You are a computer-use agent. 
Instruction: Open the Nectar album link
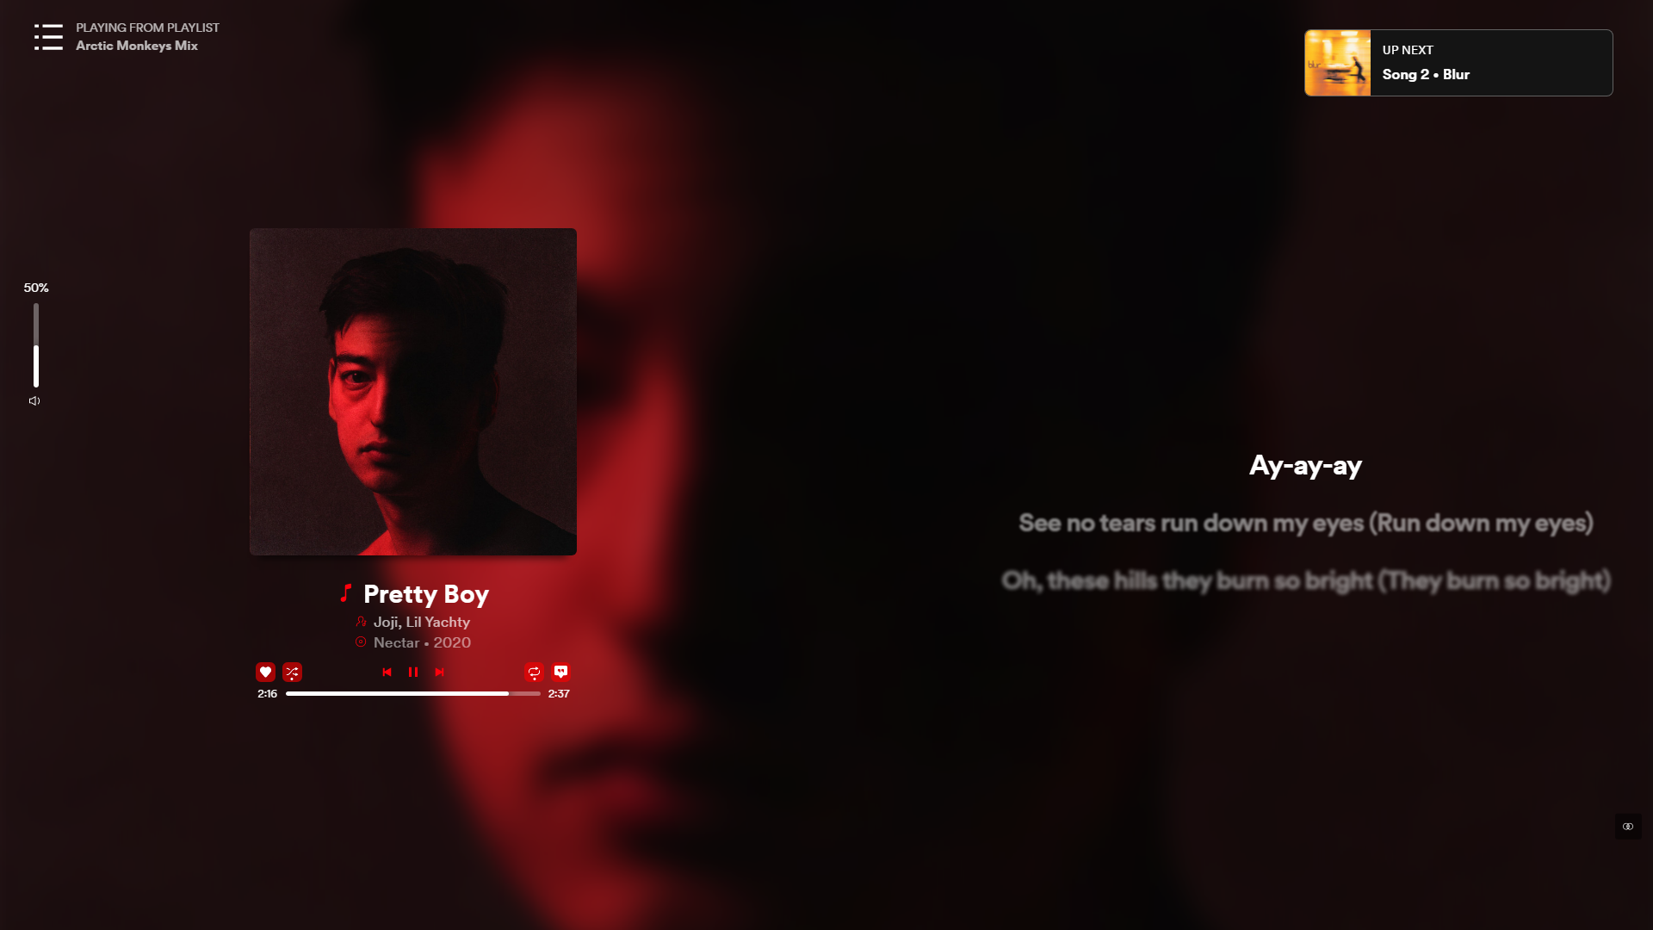[396, 642]
